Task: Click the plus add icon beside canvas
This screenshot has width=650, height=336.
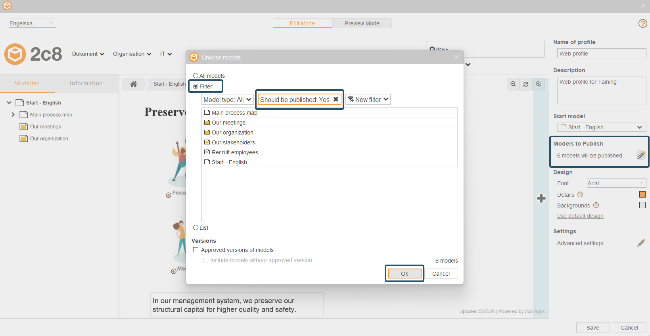Action: pos(541,198)
